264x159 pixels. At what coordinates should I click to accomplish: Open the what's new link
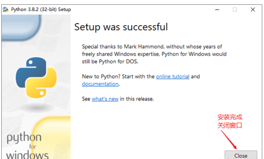105,99
